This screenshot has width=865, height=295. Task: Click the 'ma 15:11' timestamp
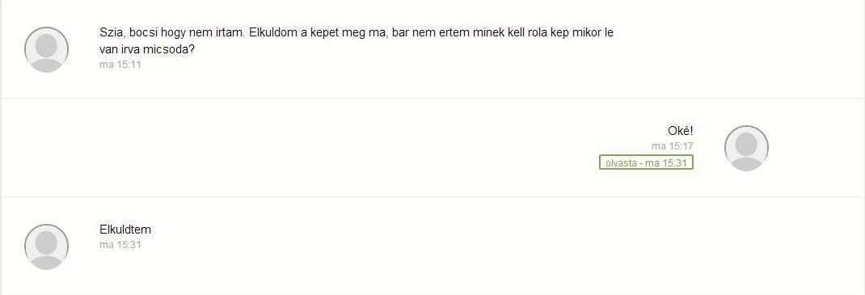tap(120, 65)
